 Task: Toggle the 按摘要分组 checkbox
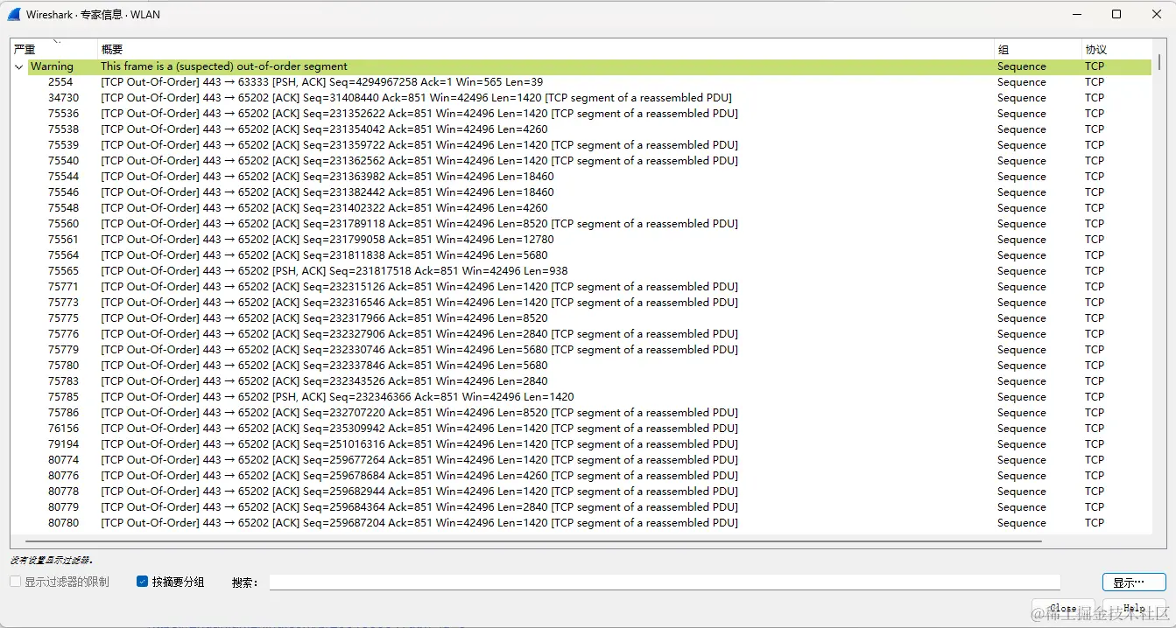coord(142,582)
